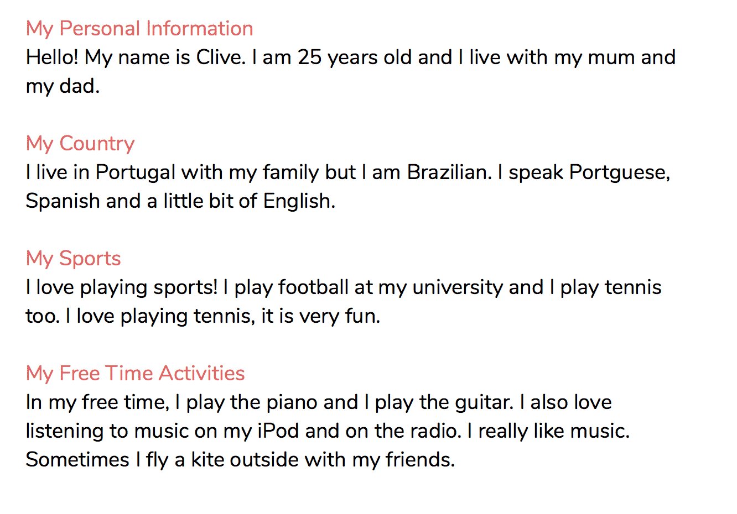Click the word 'English.' in country paragraph

299,201
